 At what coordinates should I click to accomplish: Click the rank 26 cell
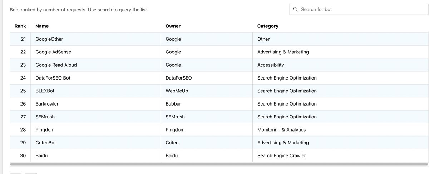click(20, 104)
